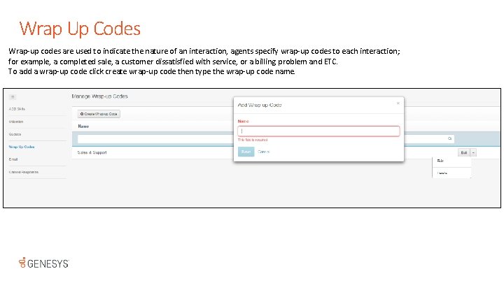This screenshot has height=283, width=504.
Task: Toggle the sidebar hamburger menu icon
Action: pos(13,97)
